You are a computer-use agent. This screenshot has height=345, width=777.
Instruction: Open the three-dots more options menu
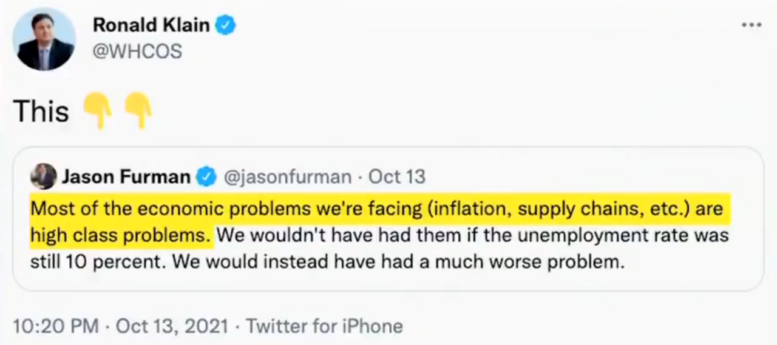click(752, 25)
